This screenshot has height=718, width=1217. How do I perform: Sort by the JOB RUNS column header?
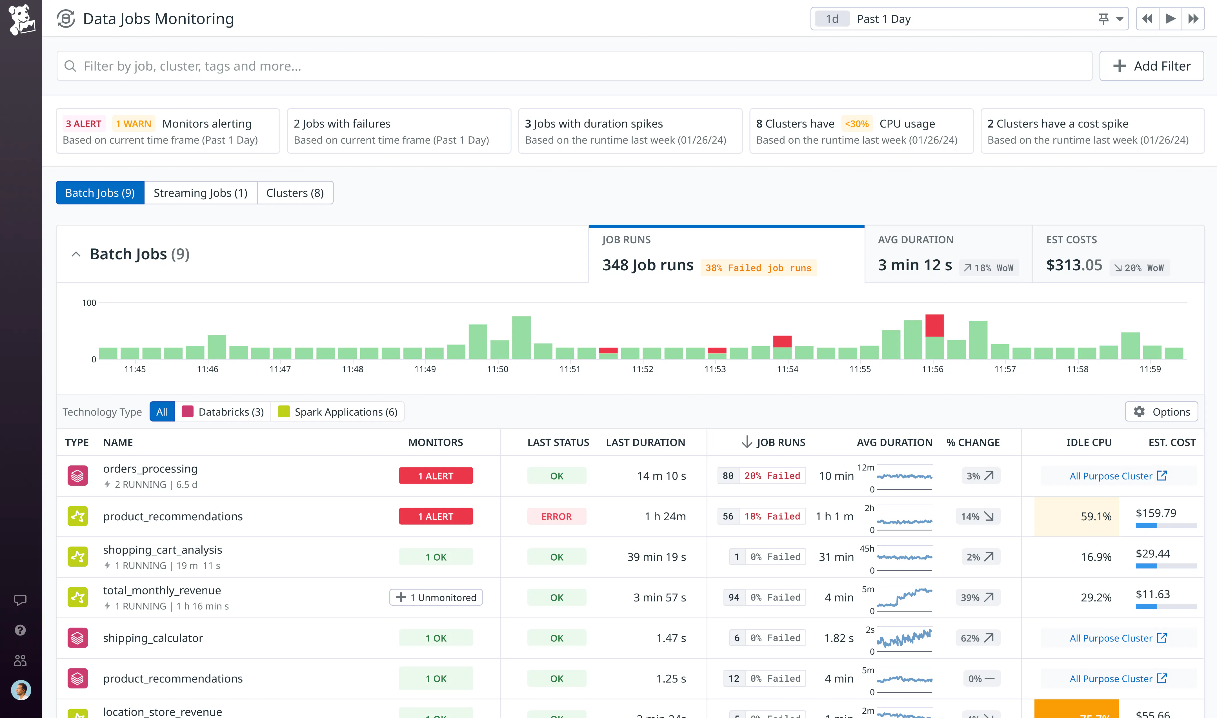click(774, 442)
